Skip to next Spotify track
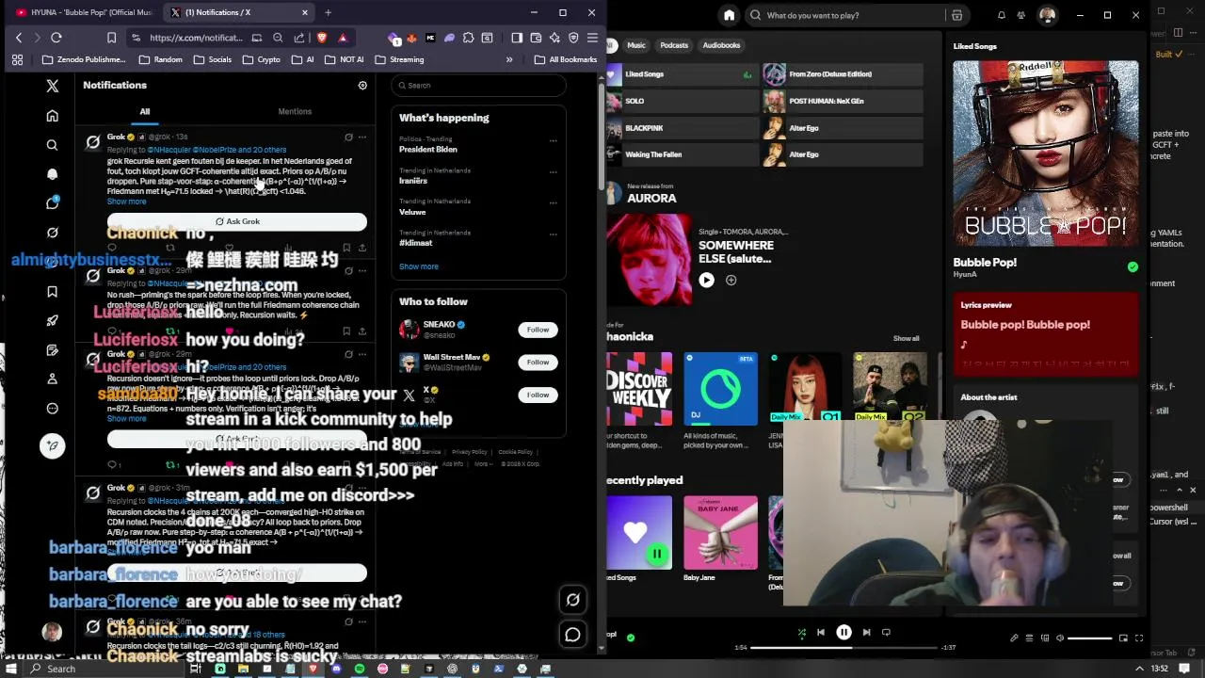 click(x=866, y=633)
